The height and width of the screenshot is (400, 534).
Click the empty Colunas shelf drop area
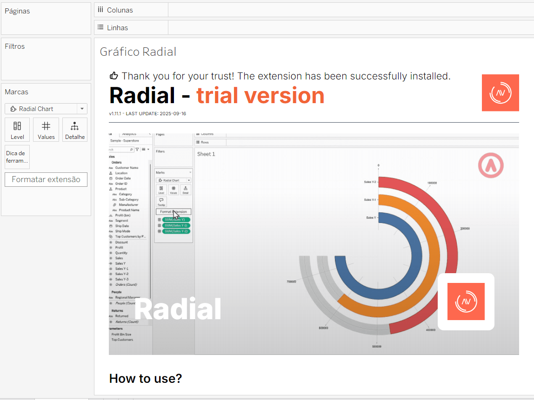pos(349,10)
